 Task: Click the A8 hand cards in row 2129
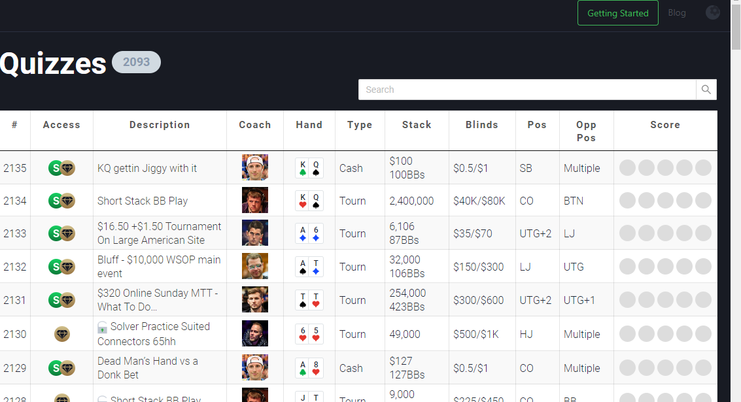coord(309,368)
